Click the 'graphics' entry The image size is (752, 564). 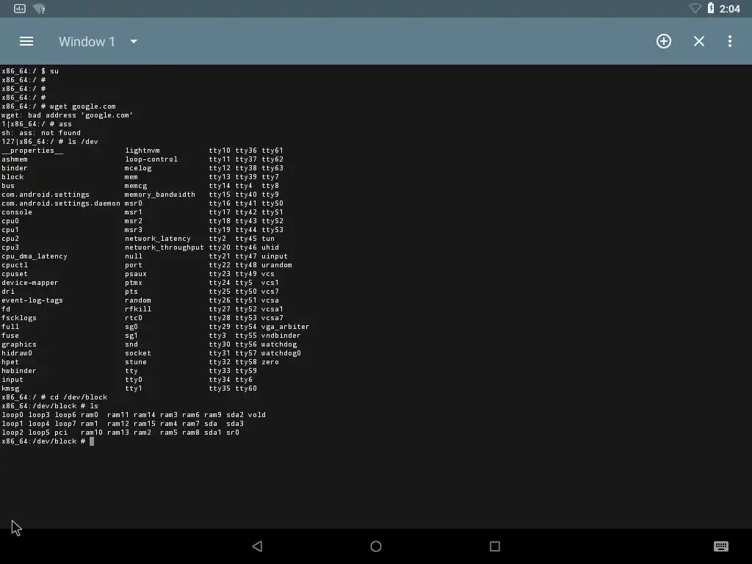point(18,344)
